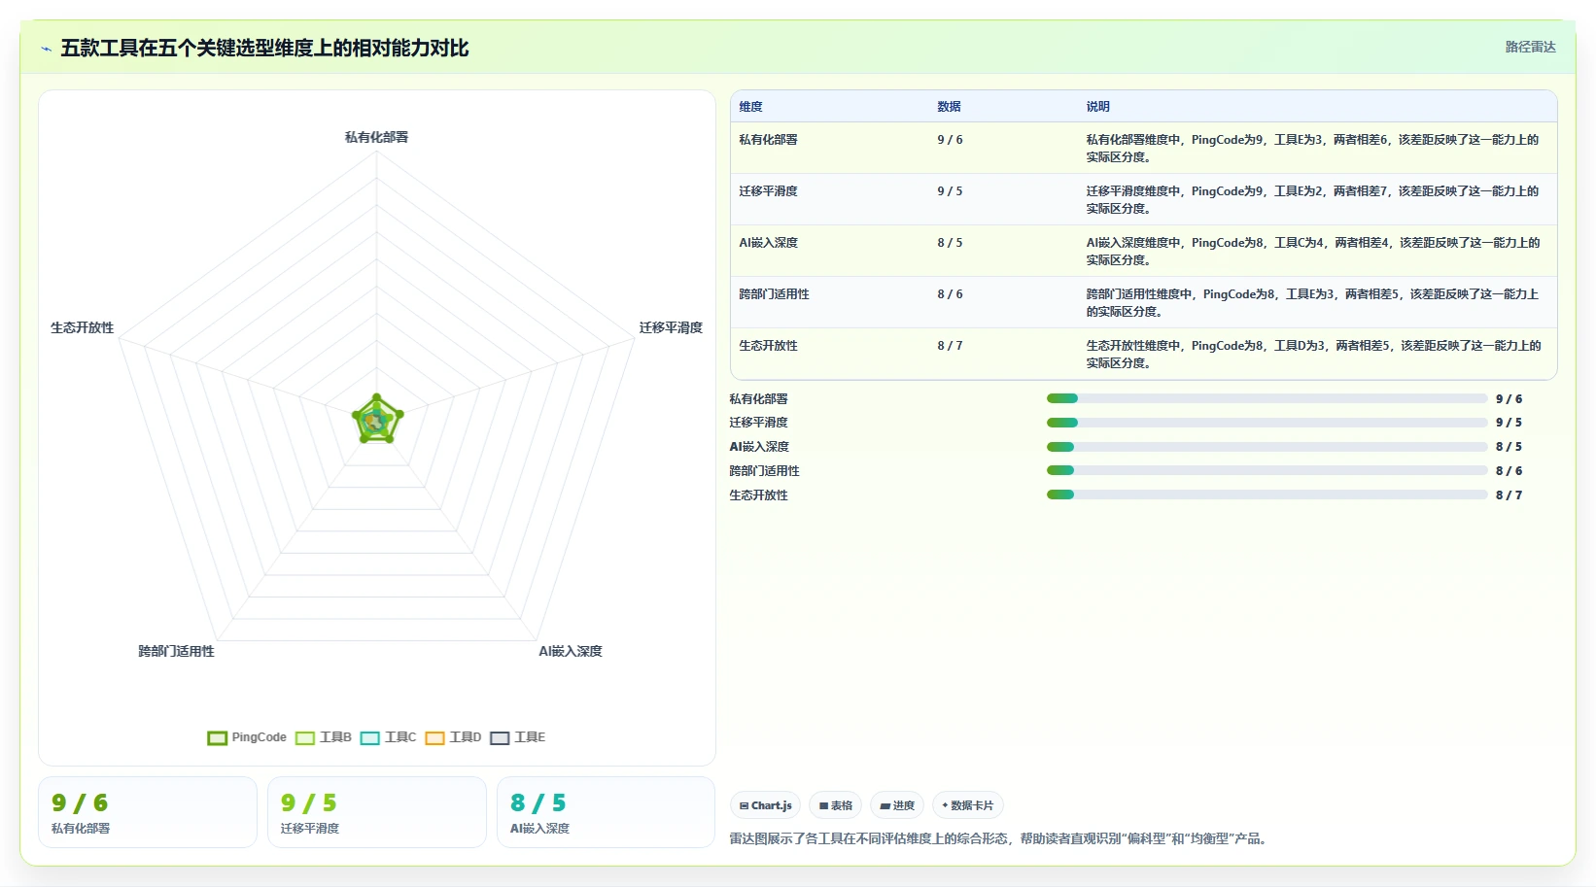The image size is (1596, 887).
Task: Click the 生态开放性 progress bar
Action: 1266,495
